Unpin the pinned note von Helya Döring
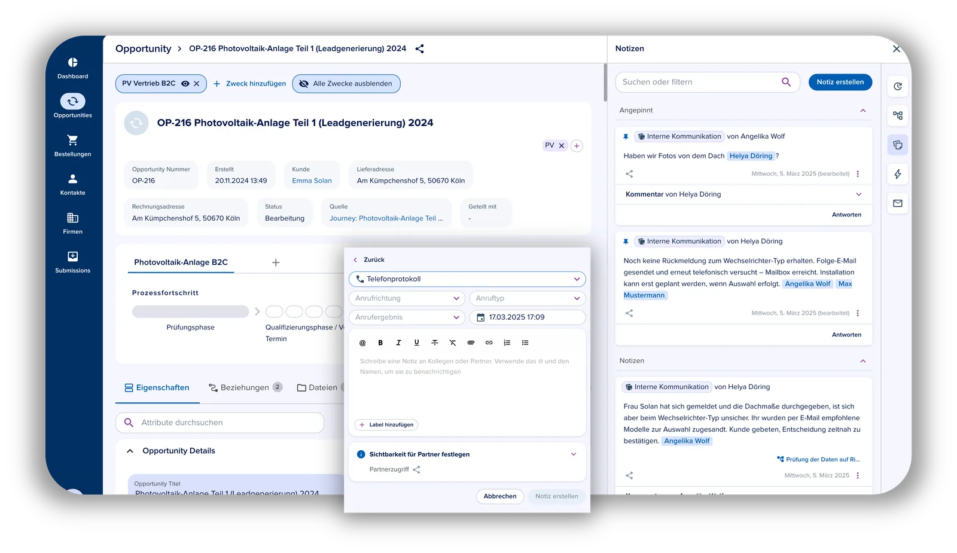 tap(626, 242)
